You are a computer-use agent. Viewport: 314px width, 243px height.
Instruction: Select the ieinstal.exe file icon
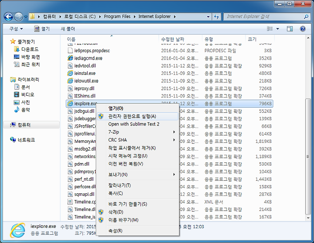70,73
